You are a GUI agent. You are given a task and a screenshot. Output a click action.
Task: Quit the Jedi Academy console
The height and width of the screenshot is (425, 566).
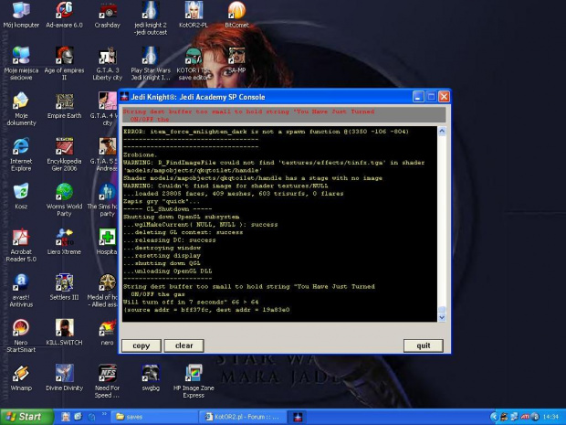(x=424, y=345)
